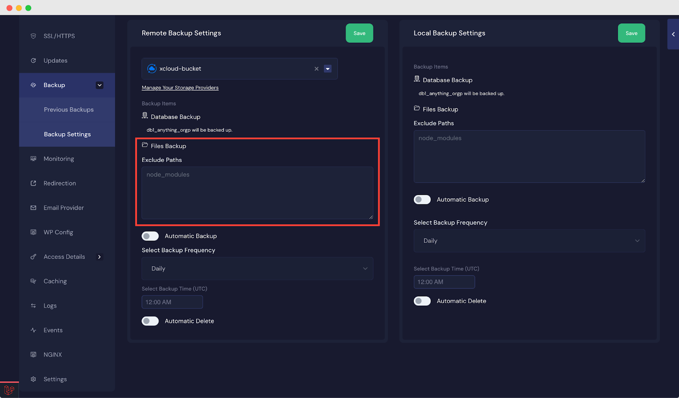Open Manage Your Storage Providers link
Screen dimensions: 679x398
click(x=180, y=87)
